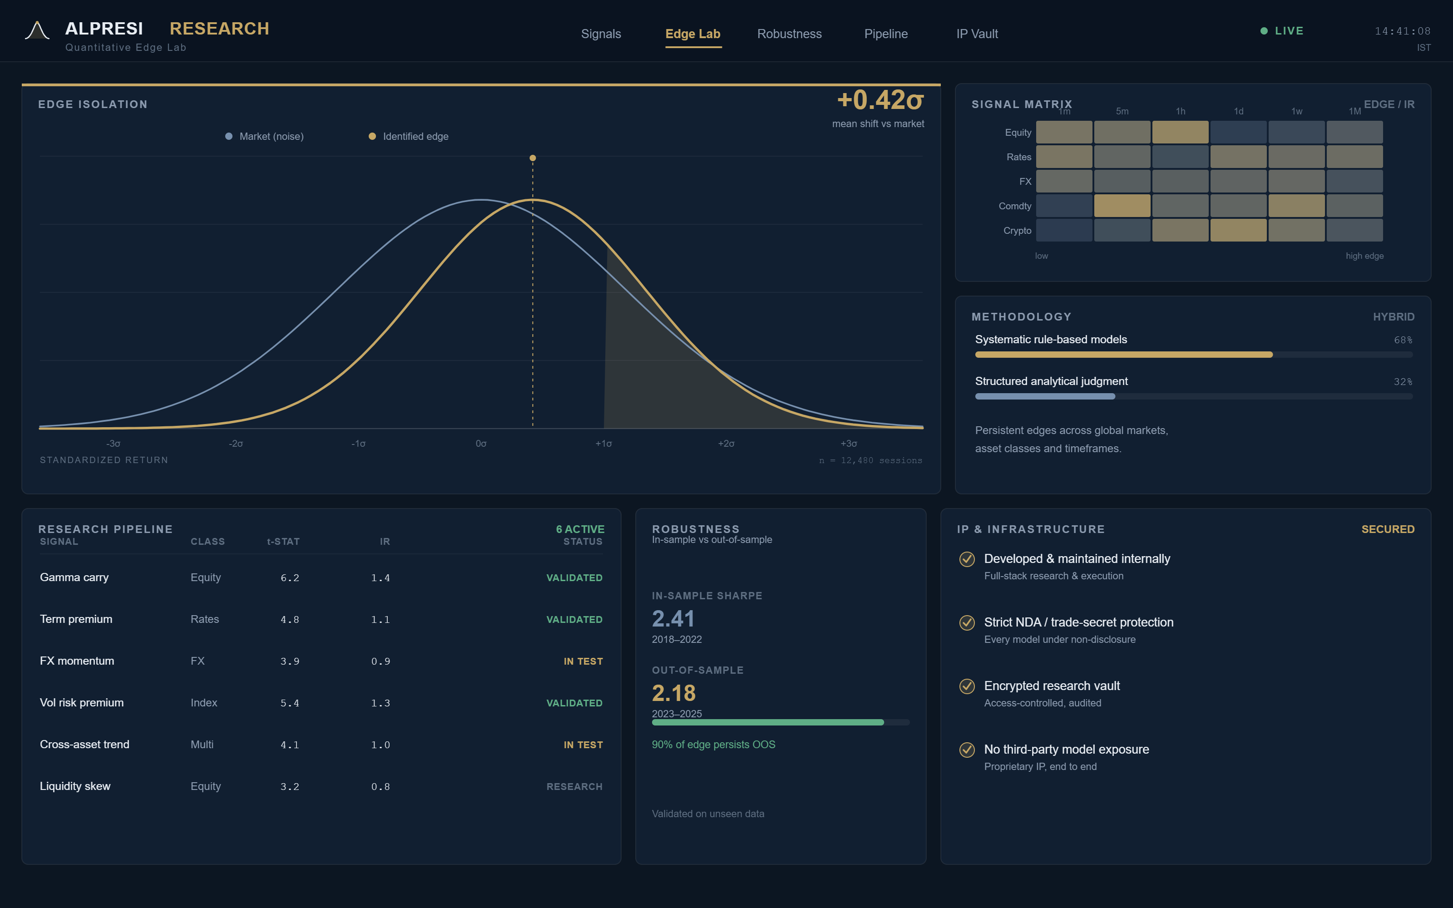Image resolution: width=1453 pixels, height=908 pixels.
Task: Click RESEARCH status for Liquidity skew
Action: point(574,787)
